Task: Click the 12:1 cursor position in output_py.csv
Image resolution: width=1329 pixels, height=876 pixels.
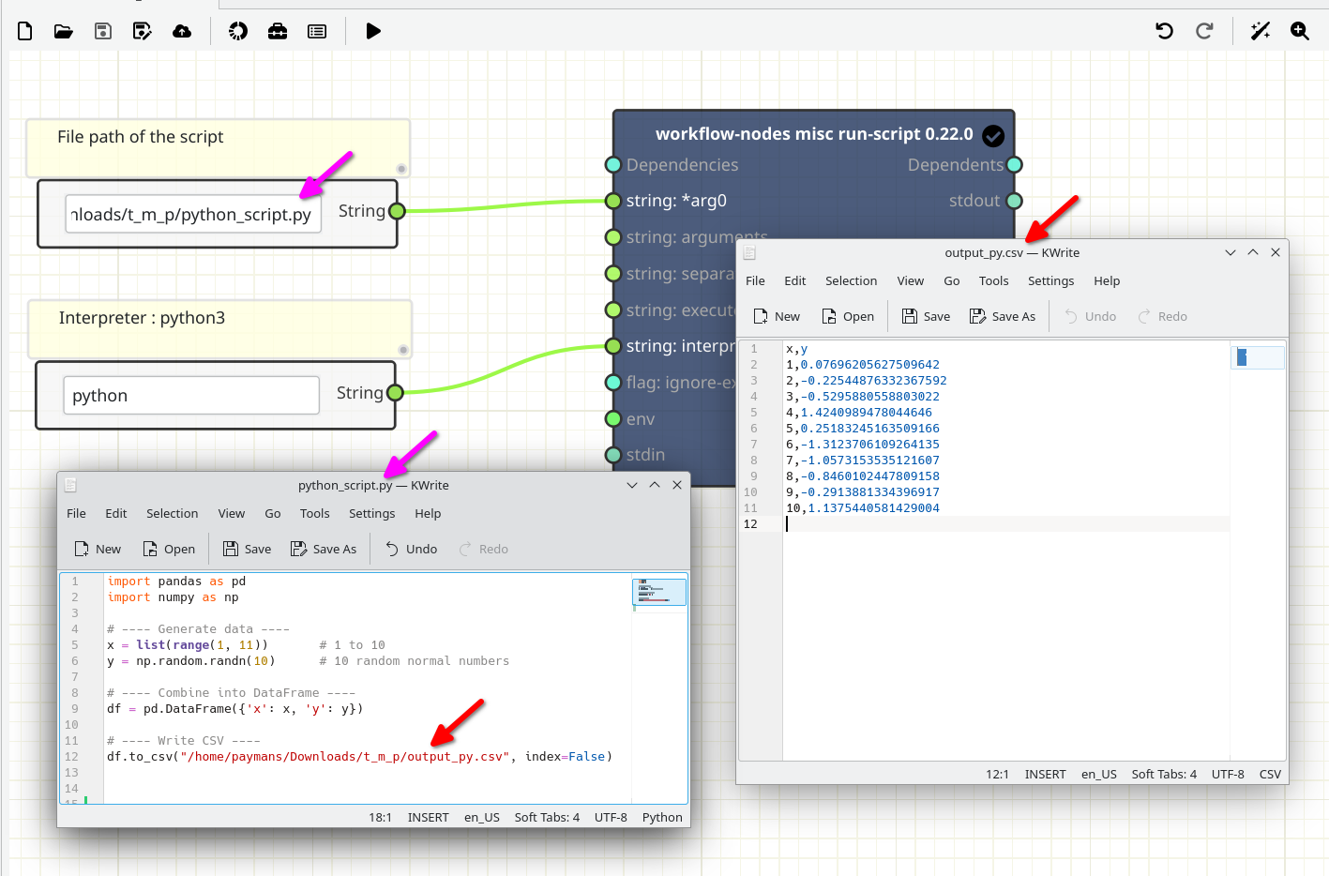Action: 997,774
